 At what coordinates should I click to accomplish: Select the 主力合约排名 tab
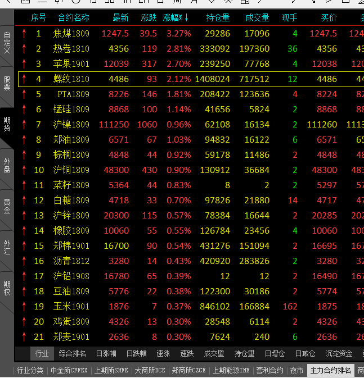(331, 370)
